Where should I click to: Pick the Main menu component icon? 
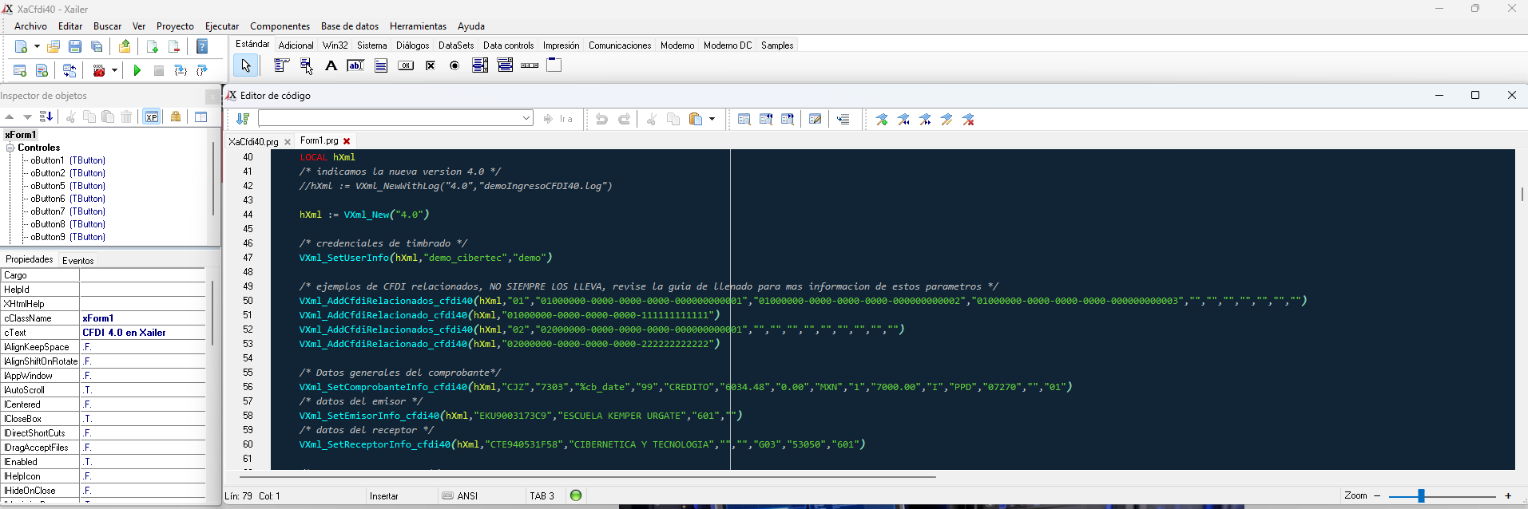click(281, 65)
